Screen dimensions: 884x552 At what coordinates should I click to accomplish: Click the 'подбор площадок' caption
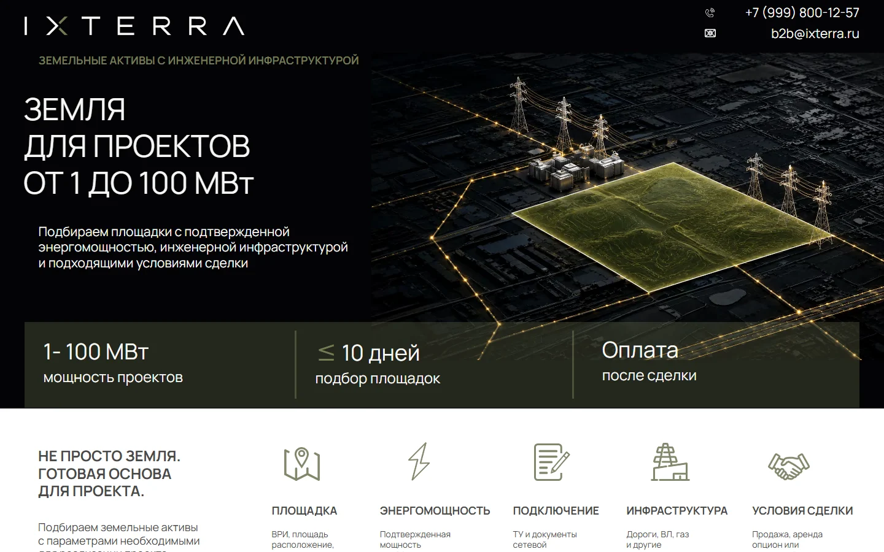pos(378,379)
